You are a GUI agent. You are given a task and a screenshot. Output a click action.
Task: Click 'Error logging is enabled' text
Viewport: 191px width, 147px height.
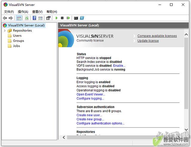coord(93,82)
